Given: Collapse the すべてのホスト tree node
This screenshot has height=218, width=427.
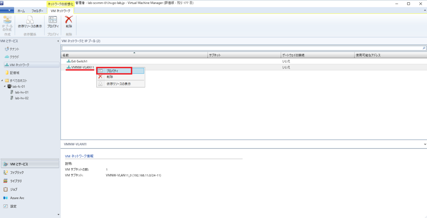Looking at the screenshot, I should 2,81.
